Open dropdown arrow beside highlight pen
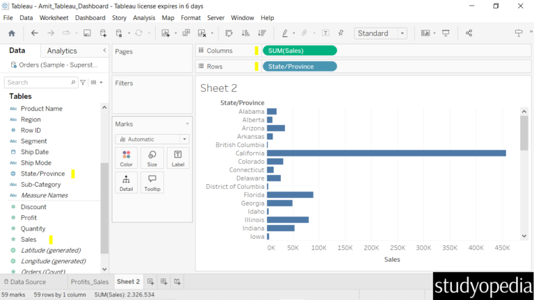 [x=294, y=33]
